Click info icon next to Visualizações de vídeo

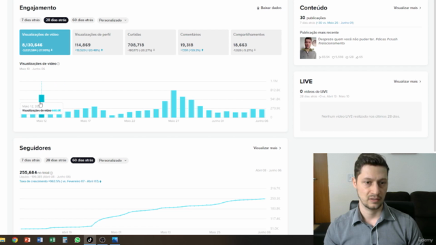(x=59, y=64)
